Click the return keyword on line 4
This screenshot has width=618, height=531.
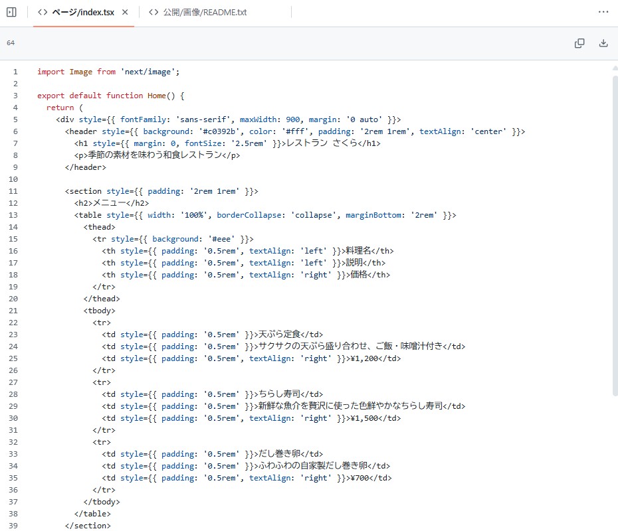click(x=60, y=108)
